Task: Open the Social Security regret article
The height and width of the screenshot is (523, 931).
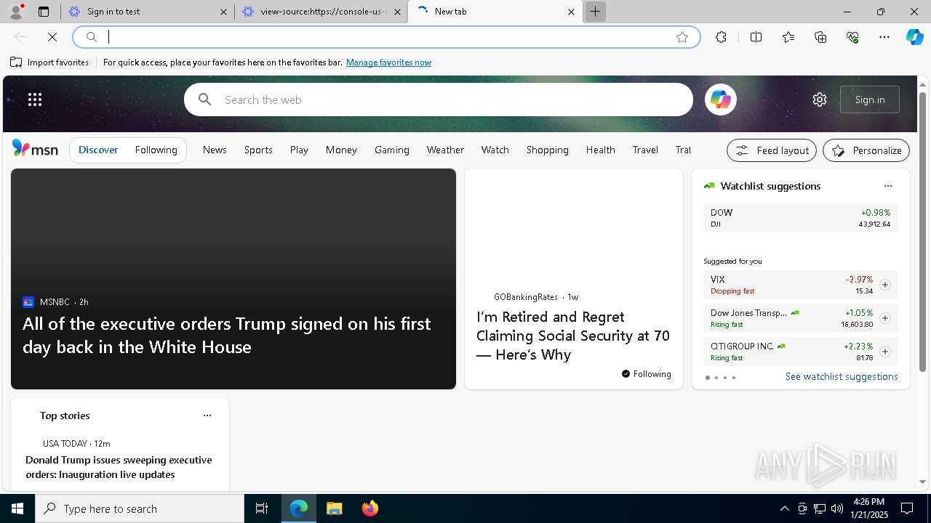Action: click(573, 336)
